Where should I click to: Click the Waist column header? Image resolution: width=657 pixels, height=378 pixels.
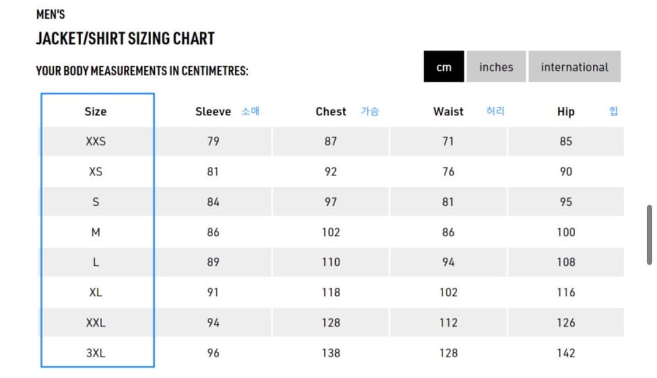coord(448,111)
